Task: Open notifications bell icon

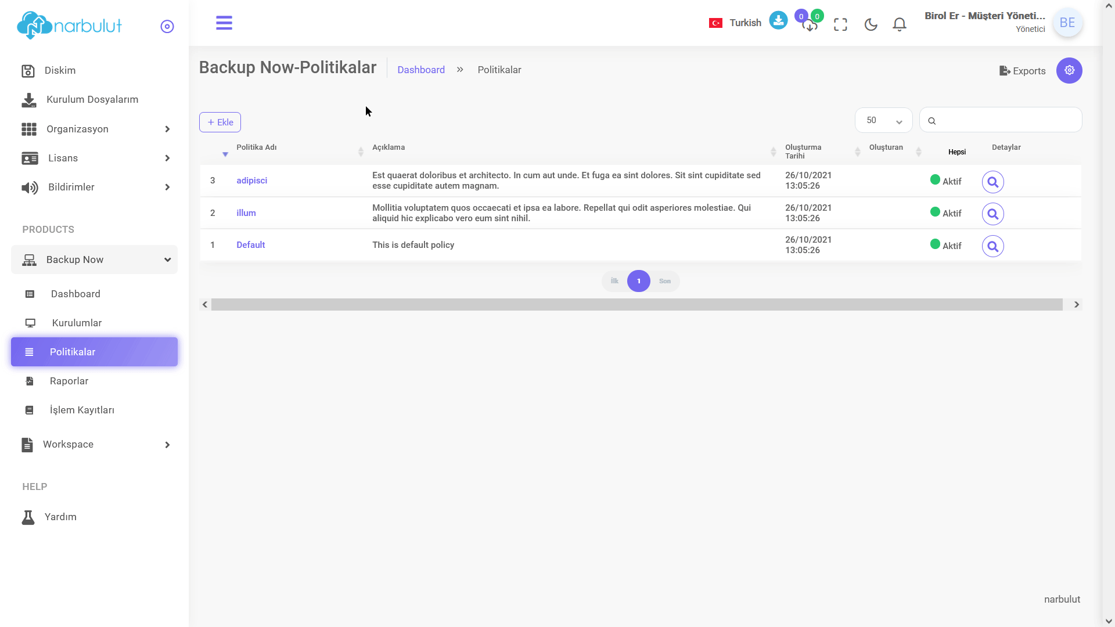Action: (899, 24)
